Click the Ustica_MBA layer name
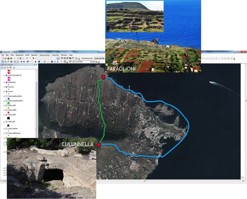Screen dimensions: 247x199 tap(12, 110)
